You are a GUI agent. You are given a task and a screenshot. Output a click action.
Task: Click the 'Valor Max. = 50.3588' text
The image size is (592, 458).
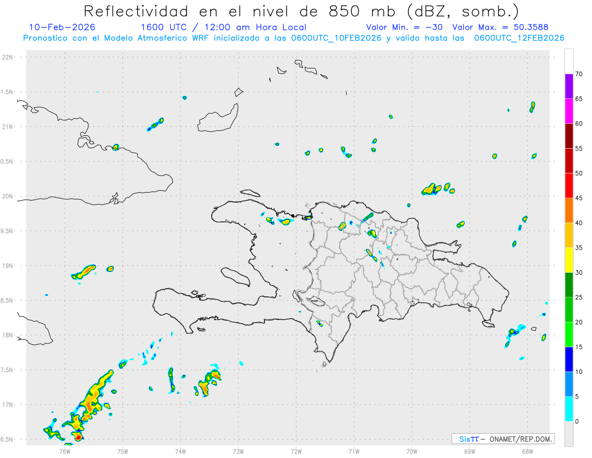(500, 27)
